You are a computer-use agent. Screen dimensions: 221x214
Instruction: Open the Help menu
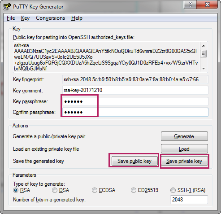click(x=77, y=18)
